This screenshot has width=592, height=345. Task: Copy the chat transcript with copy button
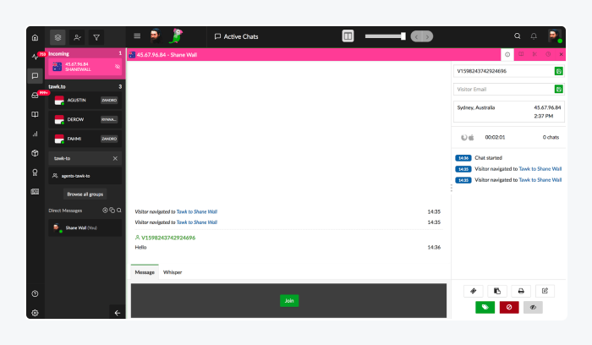coord(497,291)
